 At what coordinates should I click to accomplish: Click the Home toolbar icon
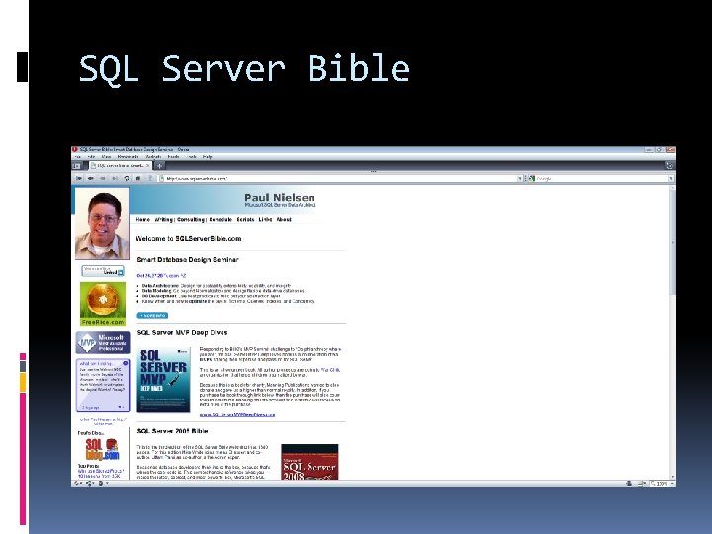tap(138, 178)
